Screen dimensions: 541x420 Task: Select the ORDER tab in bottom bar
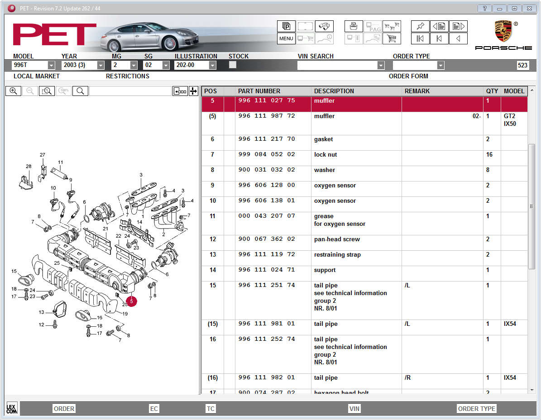[64, 409]
